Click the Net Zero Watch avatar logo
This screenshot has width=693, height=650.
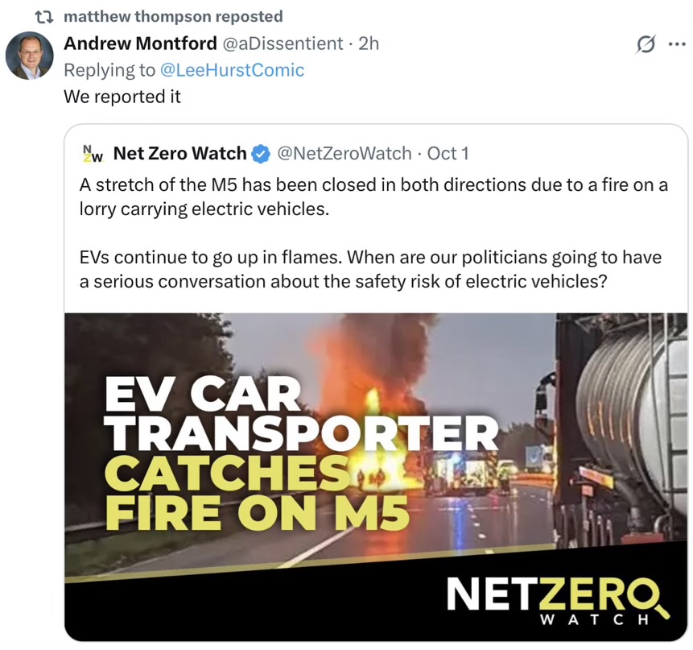point(93,153)
